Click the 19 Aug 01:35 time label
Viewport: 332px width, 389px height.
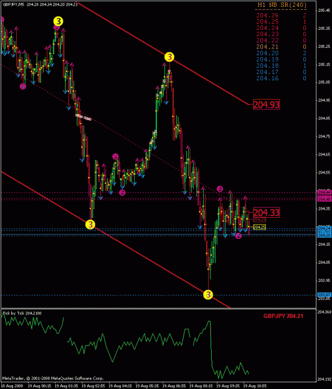coord(66,386)
